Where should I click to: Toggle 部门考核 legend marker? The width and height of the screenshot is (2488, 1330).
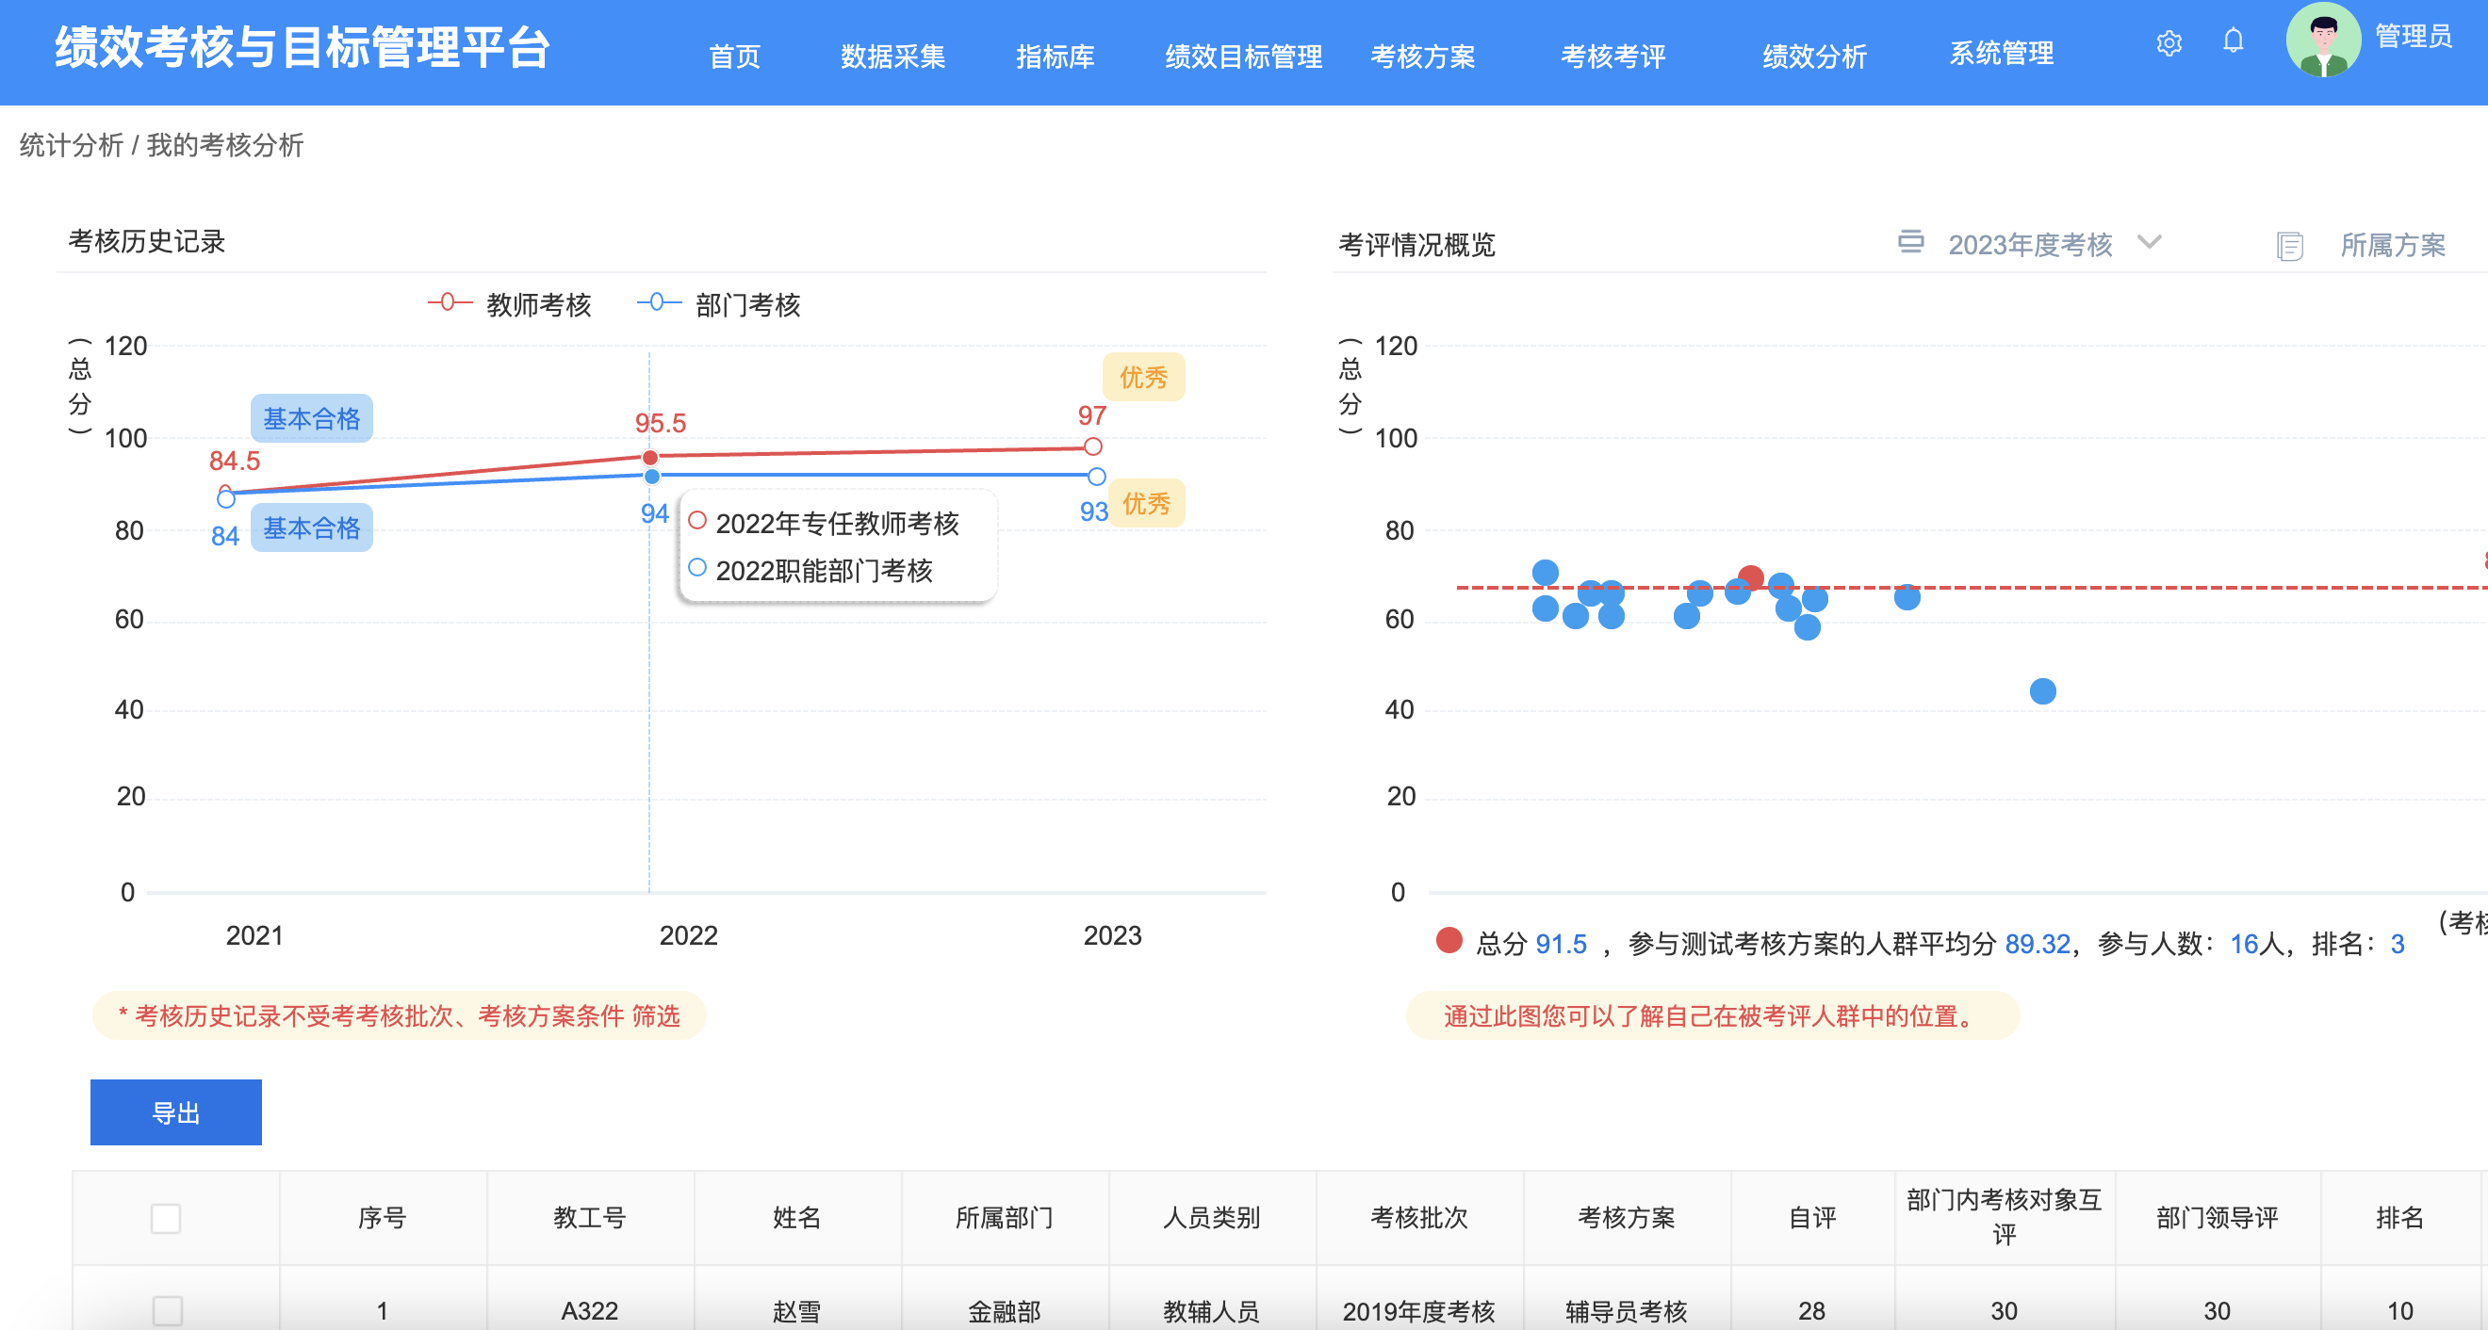coord(659,303)
